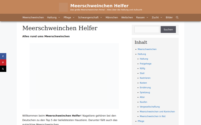Open search via magnifier icon in navbar
This screenshot has height=125, width=201.
[x=177, y=17]
